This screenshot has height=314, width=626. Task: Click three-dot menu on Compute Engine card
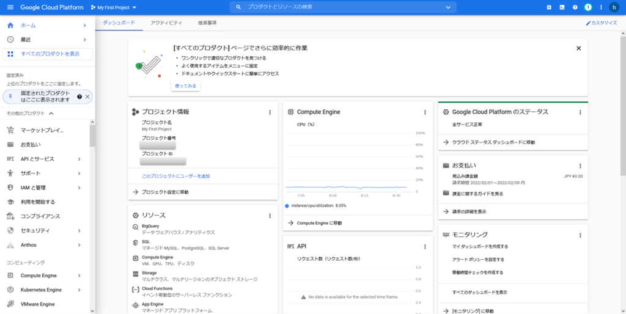[x=425, y=112]
